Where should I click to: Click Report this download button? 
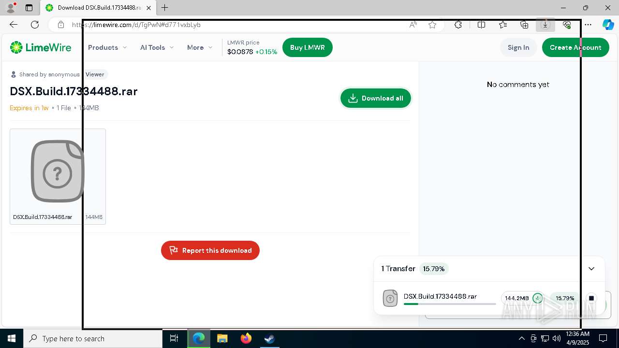point(210,250)
